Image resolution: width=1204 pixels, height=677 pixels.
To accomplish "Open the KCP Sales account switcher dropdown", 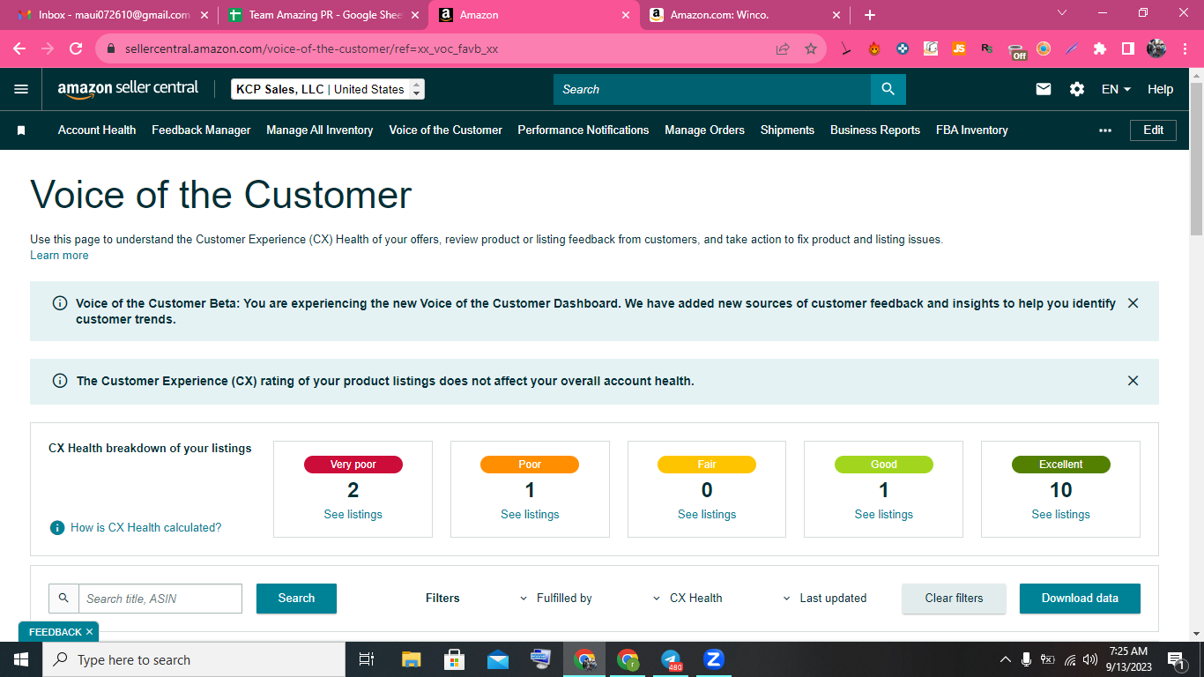I will tap(328, 89).
